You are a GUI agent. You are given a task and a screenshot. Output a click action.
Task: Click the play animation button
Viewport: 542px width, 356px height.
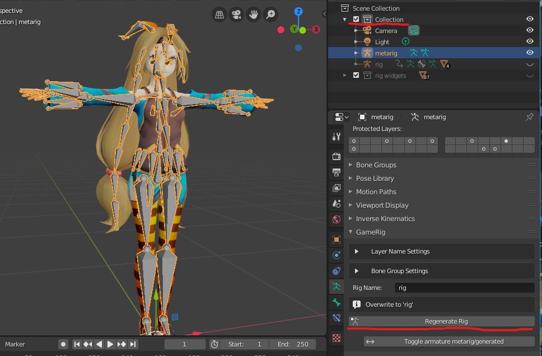[110, 344]
